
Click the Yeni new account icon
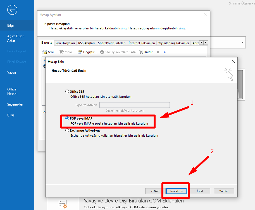[44, 52]
